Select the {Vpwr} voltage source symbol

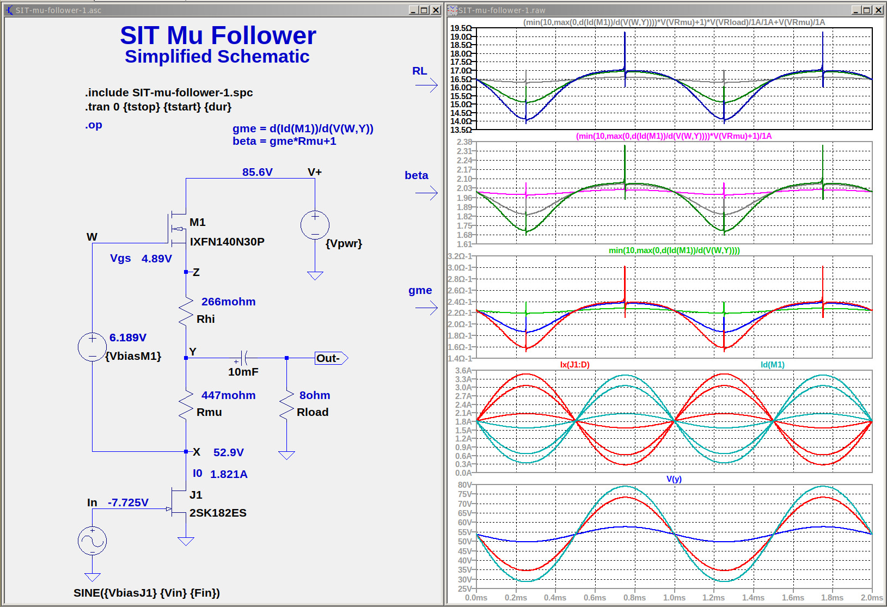[x=315, y=225]
